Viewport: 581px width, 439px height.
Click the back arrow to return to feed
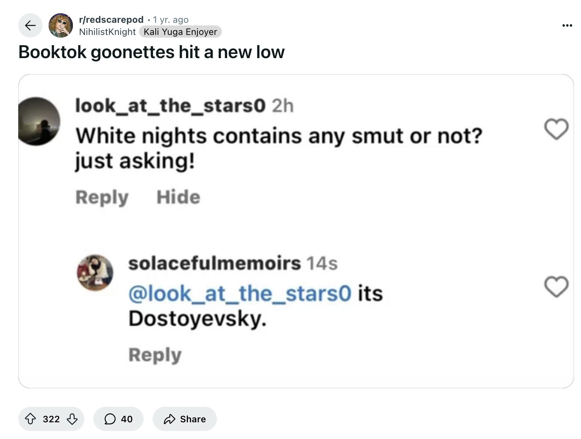(x=30, y=25)
